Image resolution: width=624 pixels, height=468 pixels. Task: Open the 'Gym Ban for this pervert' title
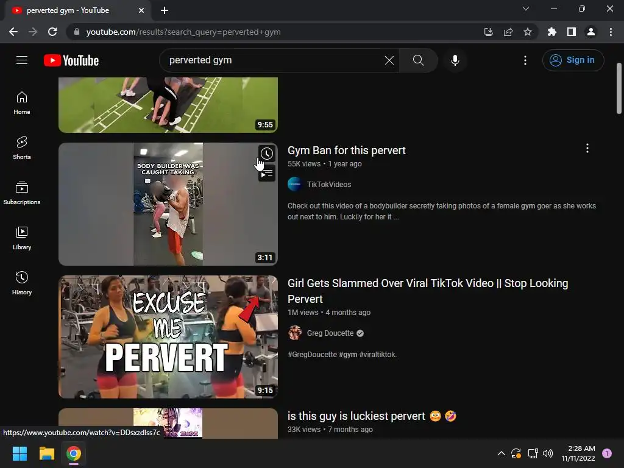tap(347, 151)
